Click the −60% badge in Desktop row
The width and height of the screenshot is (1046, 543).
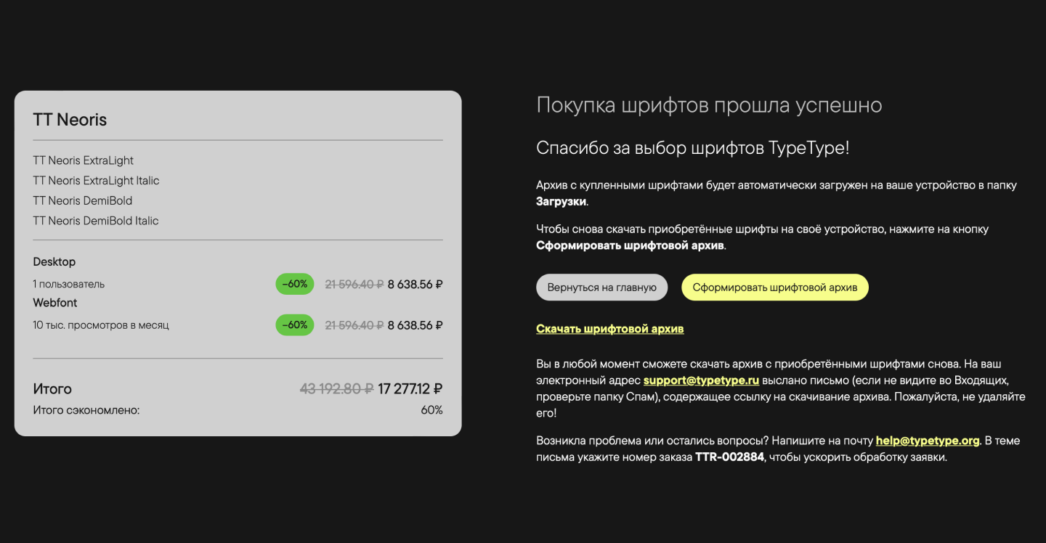coord(295,284)
